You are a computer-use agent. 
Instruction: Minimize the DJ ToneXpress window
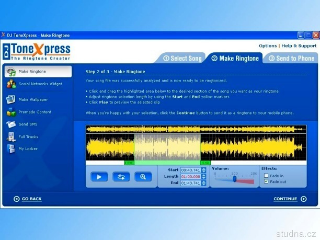(301, 36)
